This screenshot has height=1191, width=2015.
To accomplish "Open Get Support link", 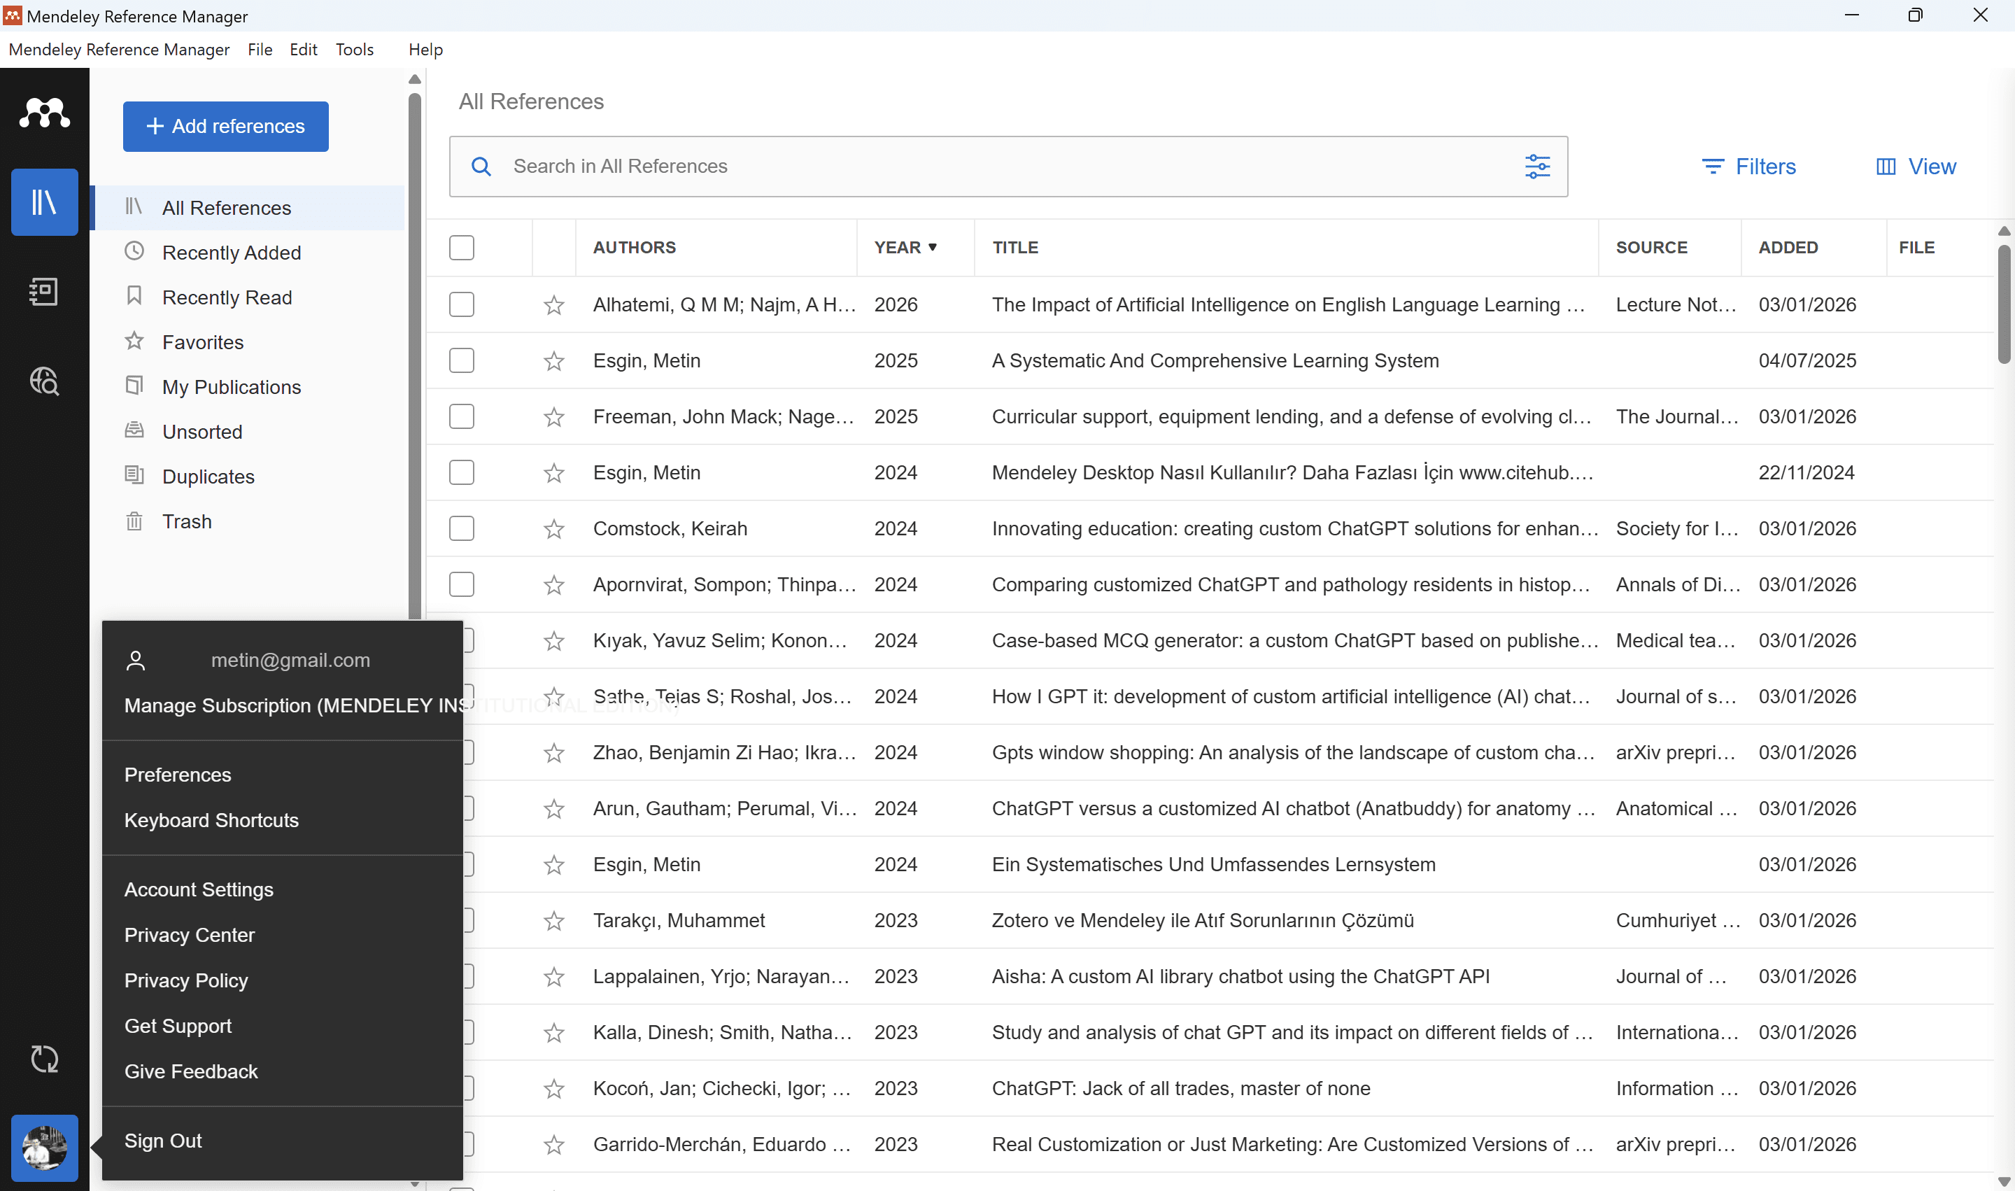I will pyautogui.click(x=177, y=1026).
